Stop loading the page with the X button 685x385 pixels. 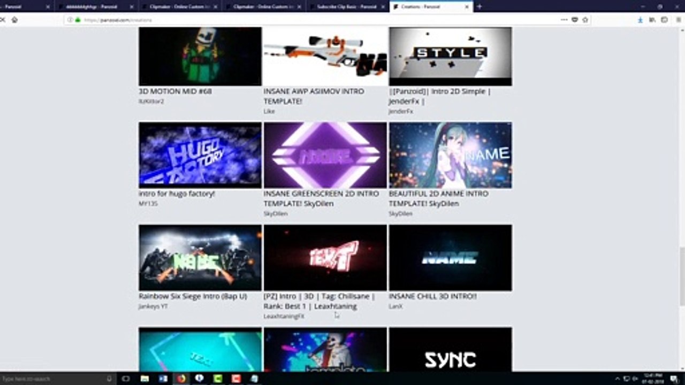pos(2,20)
